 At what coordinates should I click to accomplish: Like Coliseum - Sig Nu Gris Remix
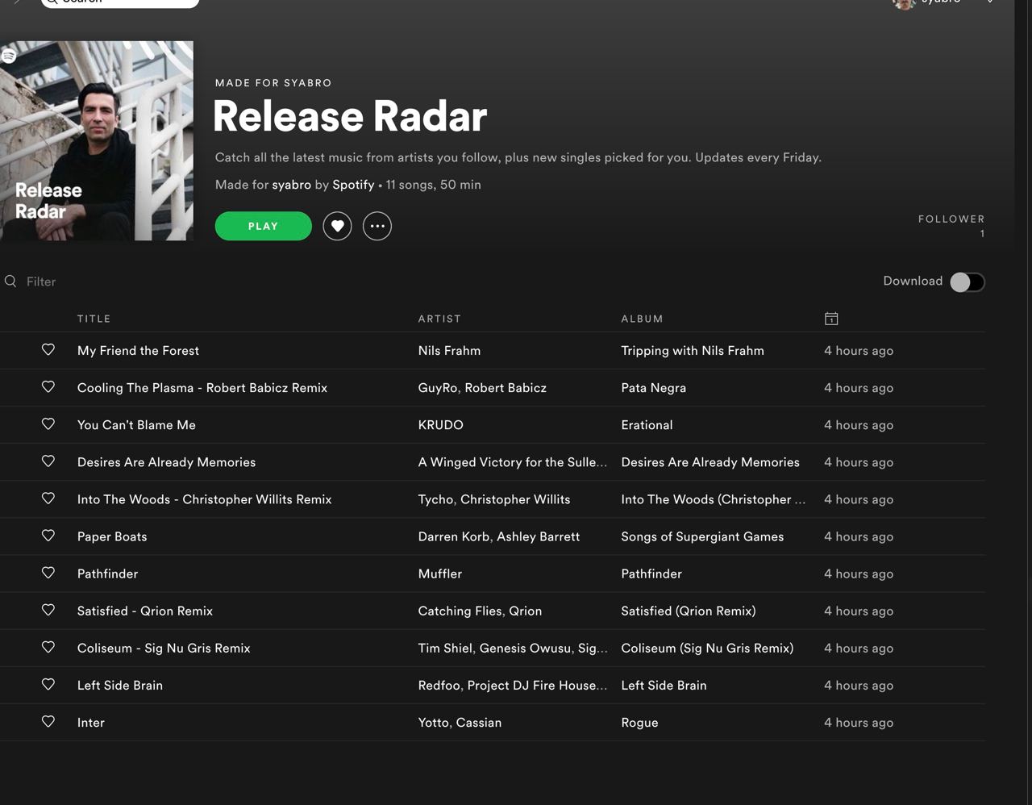click(48, 647)
